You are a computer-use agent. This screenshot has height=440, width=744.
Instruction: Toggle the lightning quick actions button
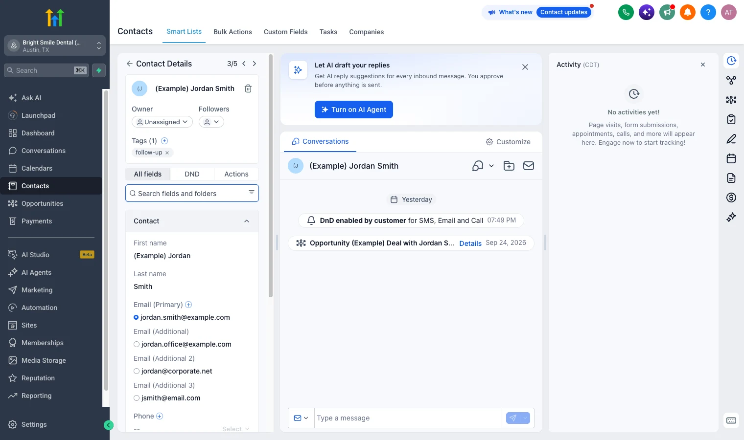click(99, 70)
